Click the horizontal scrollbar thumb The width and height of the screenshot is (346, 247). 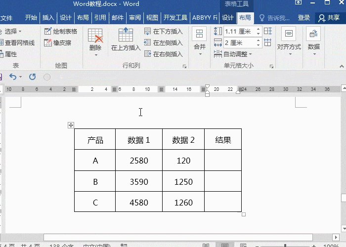178,237
